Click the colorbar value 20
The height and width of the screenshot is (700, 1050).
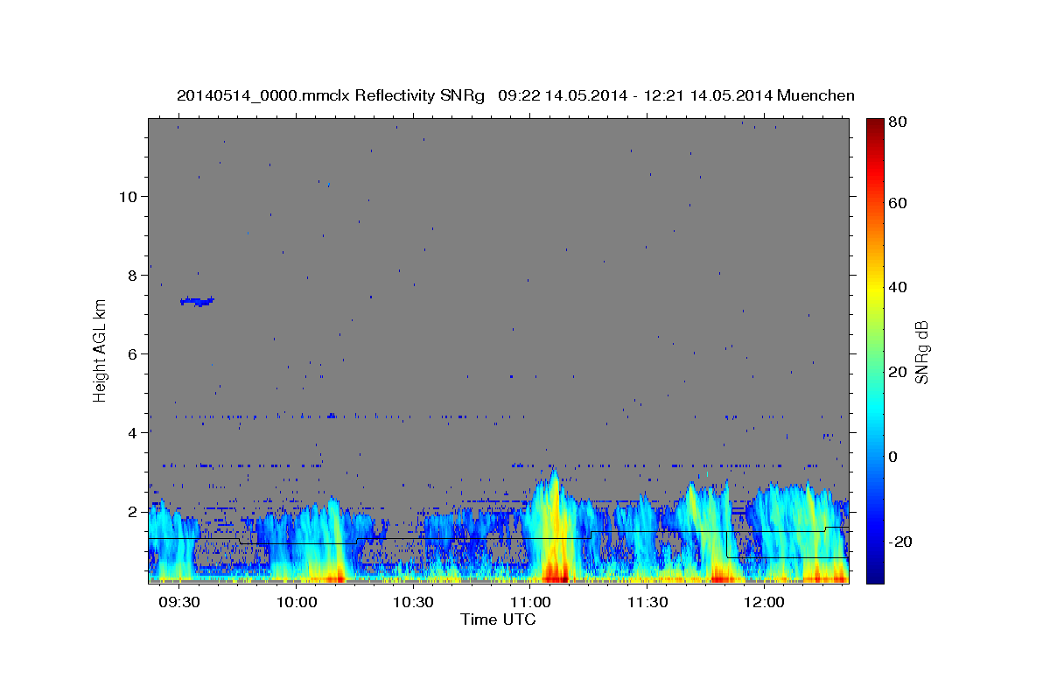(899, 372)
